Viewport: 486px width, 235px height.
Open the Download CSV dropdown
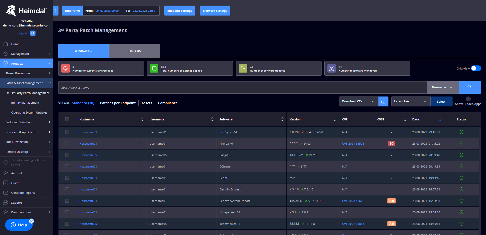coord(358,101)
